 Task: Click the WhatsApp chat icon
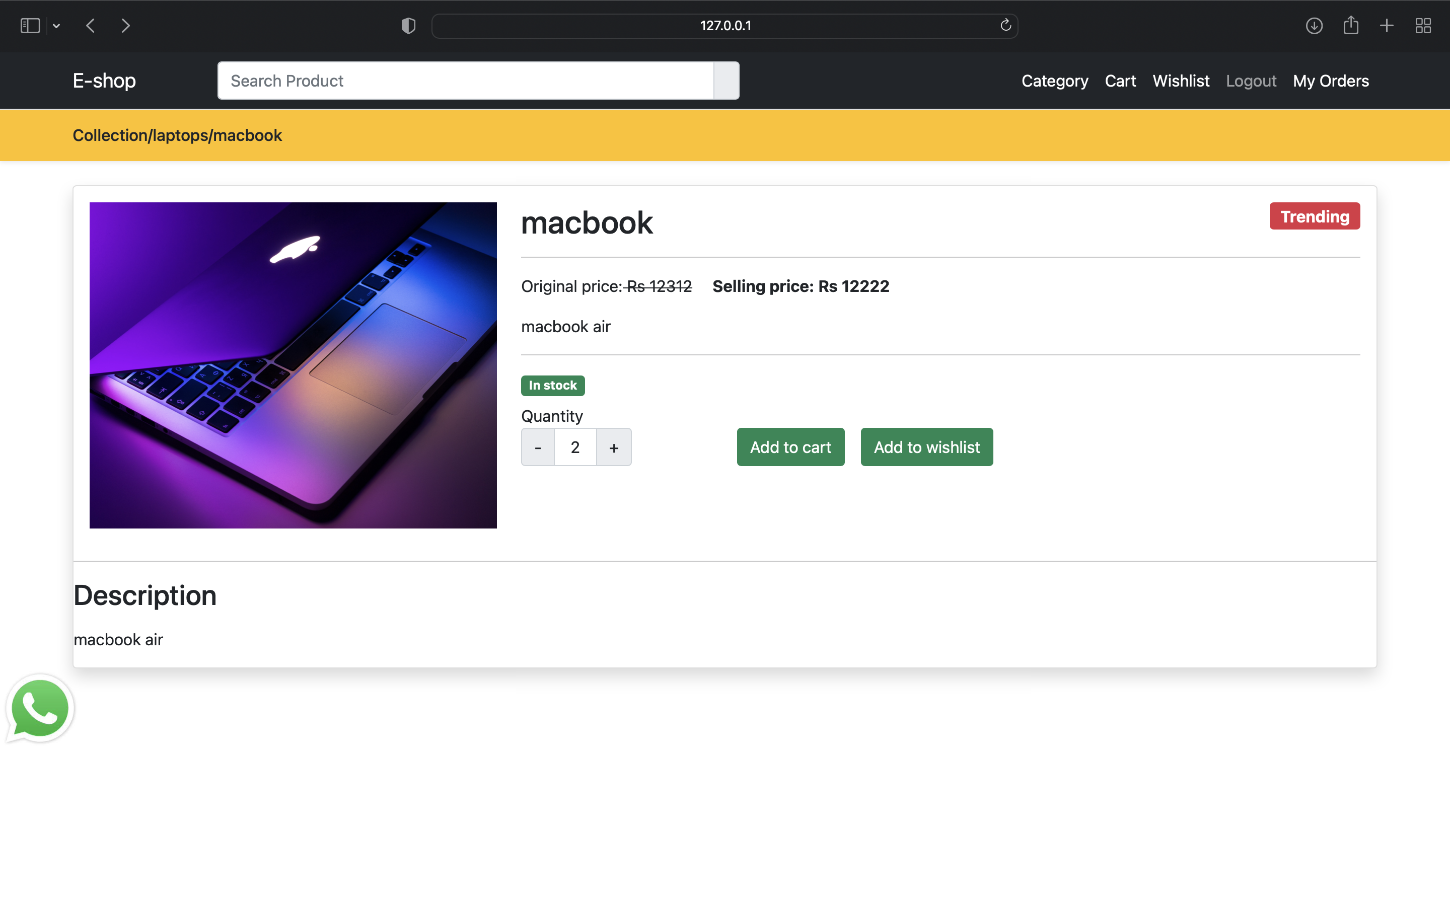click(x=40, y=708)
